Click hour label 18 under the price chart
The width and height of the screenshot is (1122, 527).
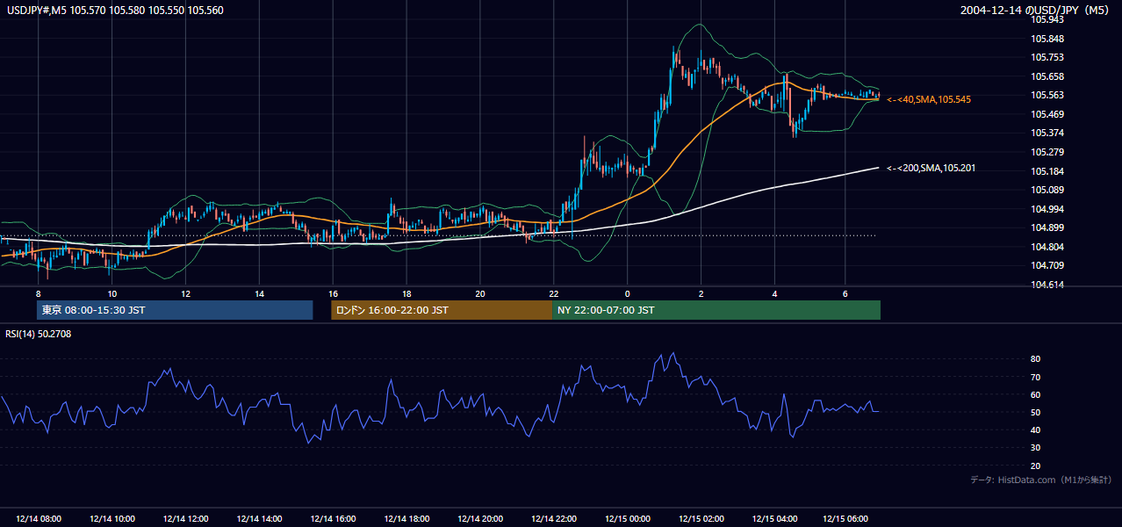pyautogui.click(x=406, y=293)
